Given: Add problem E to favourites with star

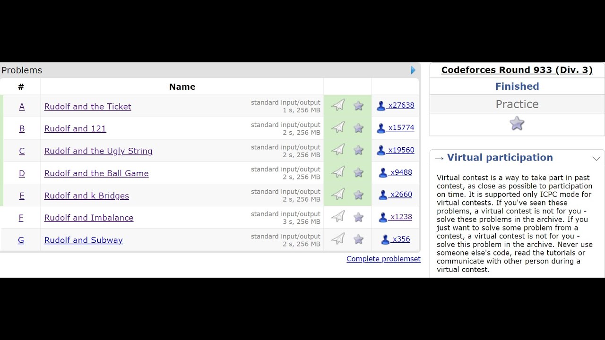Looking at the screenshot, I should (x=359, y=195).
